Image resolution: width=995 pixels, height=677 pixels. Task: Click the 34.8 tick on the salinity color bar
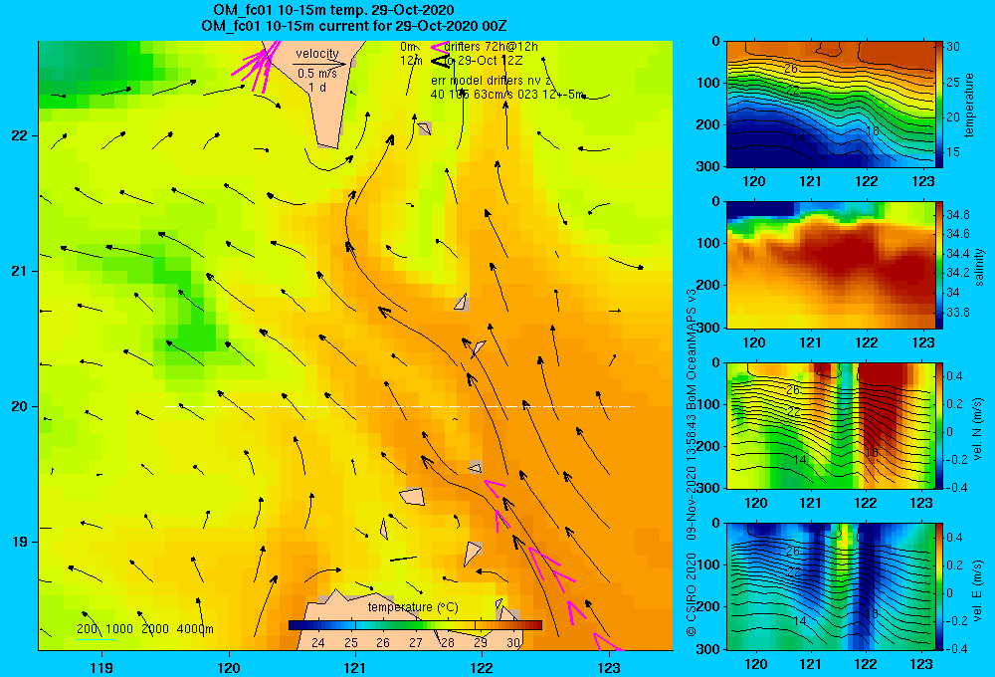click(x=957, y=215)
